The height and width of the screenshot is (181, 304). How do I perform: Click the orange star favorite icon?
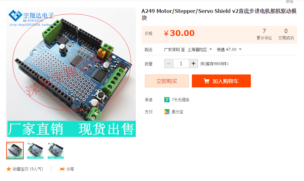(9, 169)
